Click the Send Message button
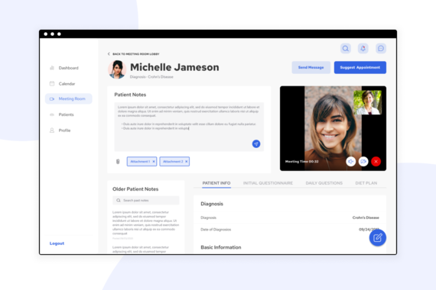This screenshot has height=290, width=436. [311, 67]
